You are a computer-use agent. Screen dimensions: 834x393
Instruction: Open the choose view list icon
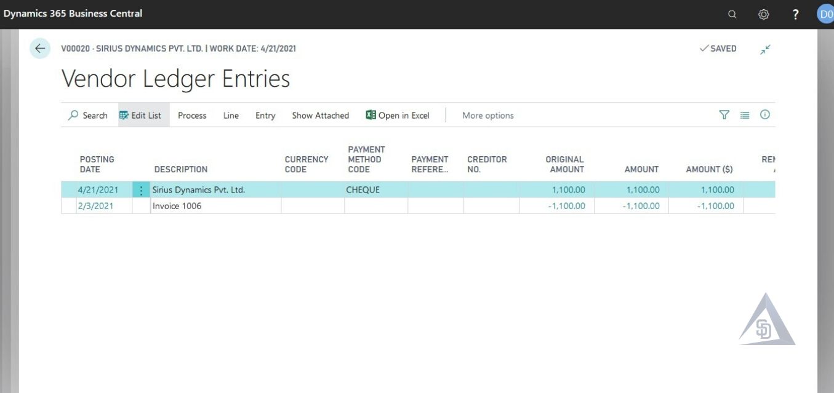point(745,114)
